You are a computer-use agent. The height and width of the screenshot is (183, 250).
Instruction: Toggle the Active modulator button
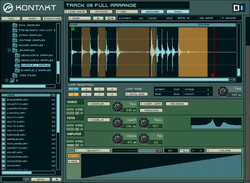click(x=74, y=156)
